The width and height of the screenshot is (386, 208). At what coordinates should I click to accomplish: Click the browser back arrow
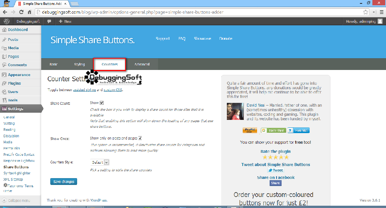[x=5, y=12]
